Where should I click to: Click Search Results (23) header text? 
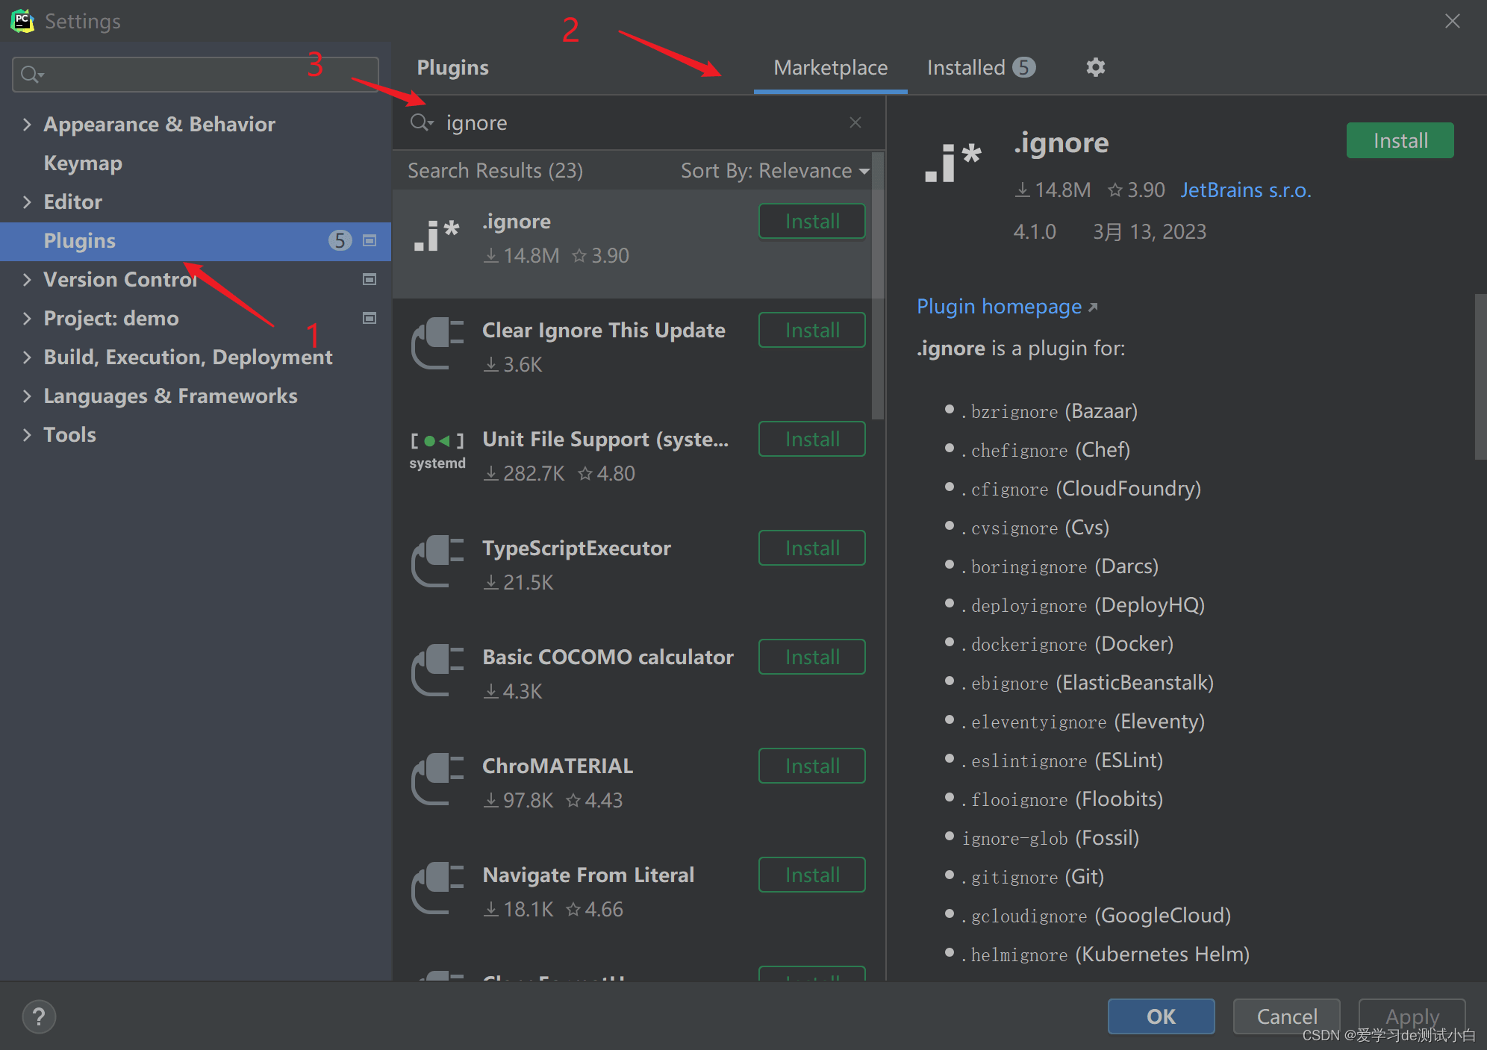[x=495, y=171]
